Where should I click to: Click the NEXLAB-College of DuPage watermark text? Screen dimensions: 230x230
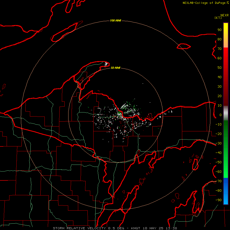(206, 3)
